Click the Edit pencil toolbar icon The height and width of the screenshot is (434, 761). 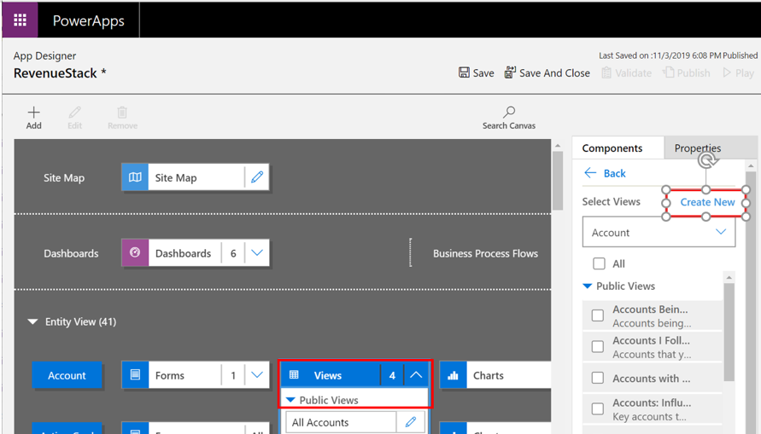point(74,113)
